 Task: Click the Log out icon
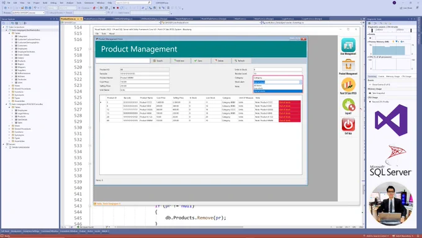[x=348, y=104]
